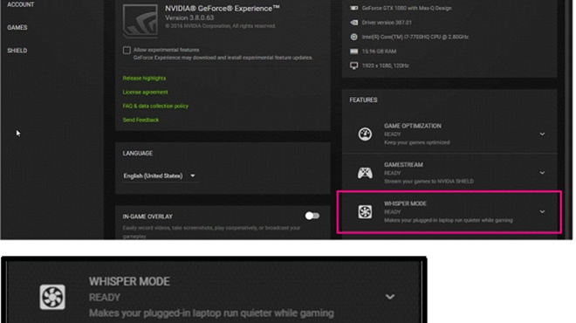The height and width of the screenshot is (323, 576).
Task: Click 'Keep your games optimized' description text
Action: pyautogui.click(x=417, y=142)
